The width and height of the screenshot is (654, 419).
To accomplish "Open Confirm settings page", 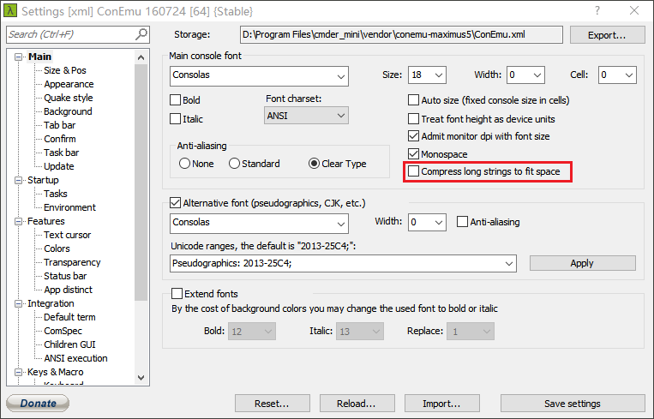I will (60, 139).
